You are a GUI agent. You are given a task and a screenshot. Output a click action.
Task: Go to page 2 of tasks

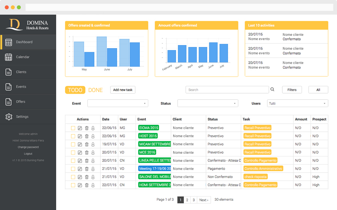click(x=187, y=200)
